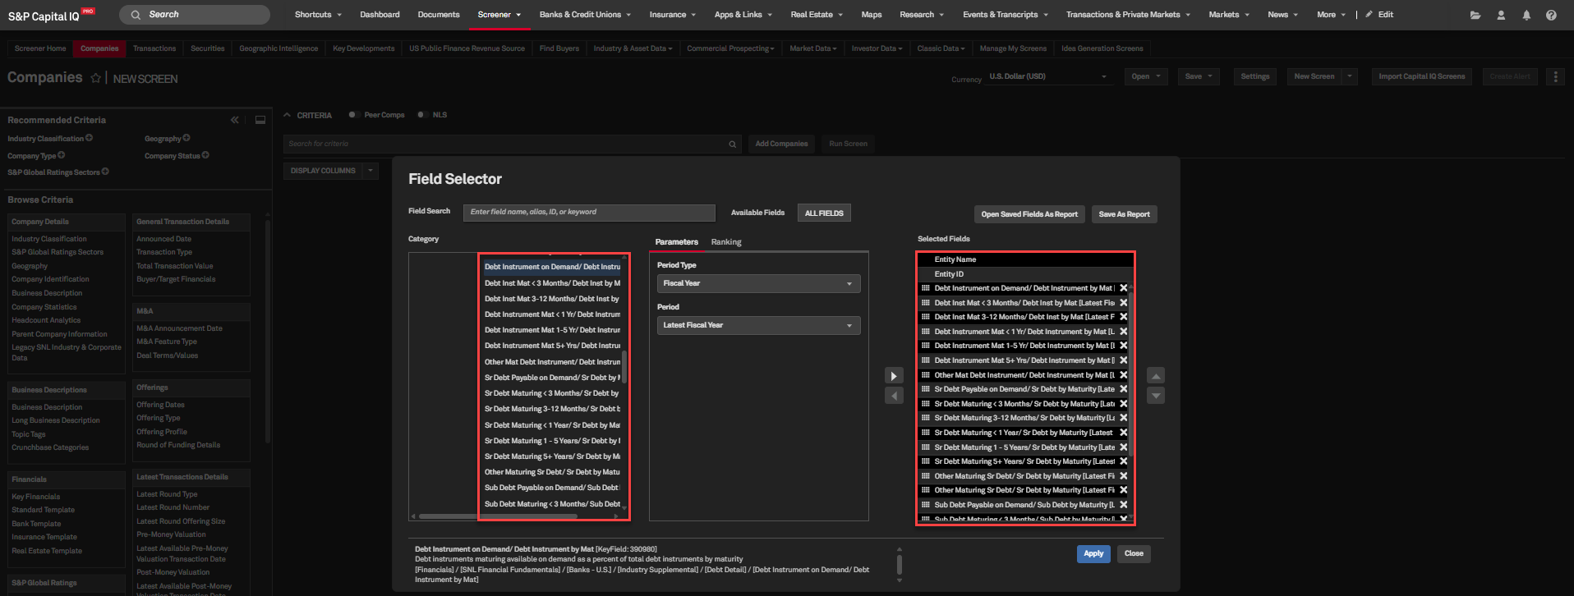
Task: Switch to Ranking tab
Action: tap(726, 242)
